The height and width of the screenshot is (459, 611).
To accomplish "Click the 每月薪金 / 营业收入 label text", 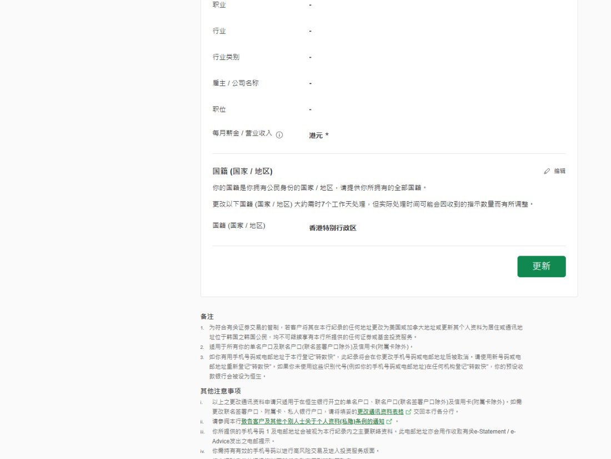I will tap(242, 133).
